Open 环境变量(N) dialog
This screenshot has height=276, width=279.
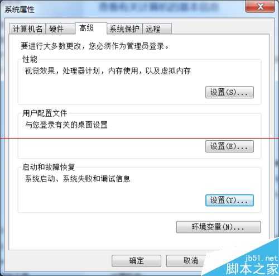[219, 227]
